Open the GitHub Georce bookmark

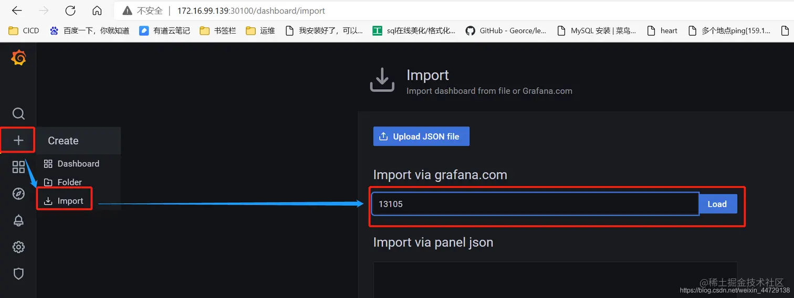point(506,30)
